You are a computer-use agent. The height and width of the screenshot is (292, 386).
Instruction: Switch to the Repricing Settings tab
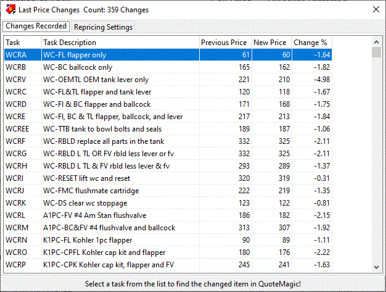click(103, 27)
